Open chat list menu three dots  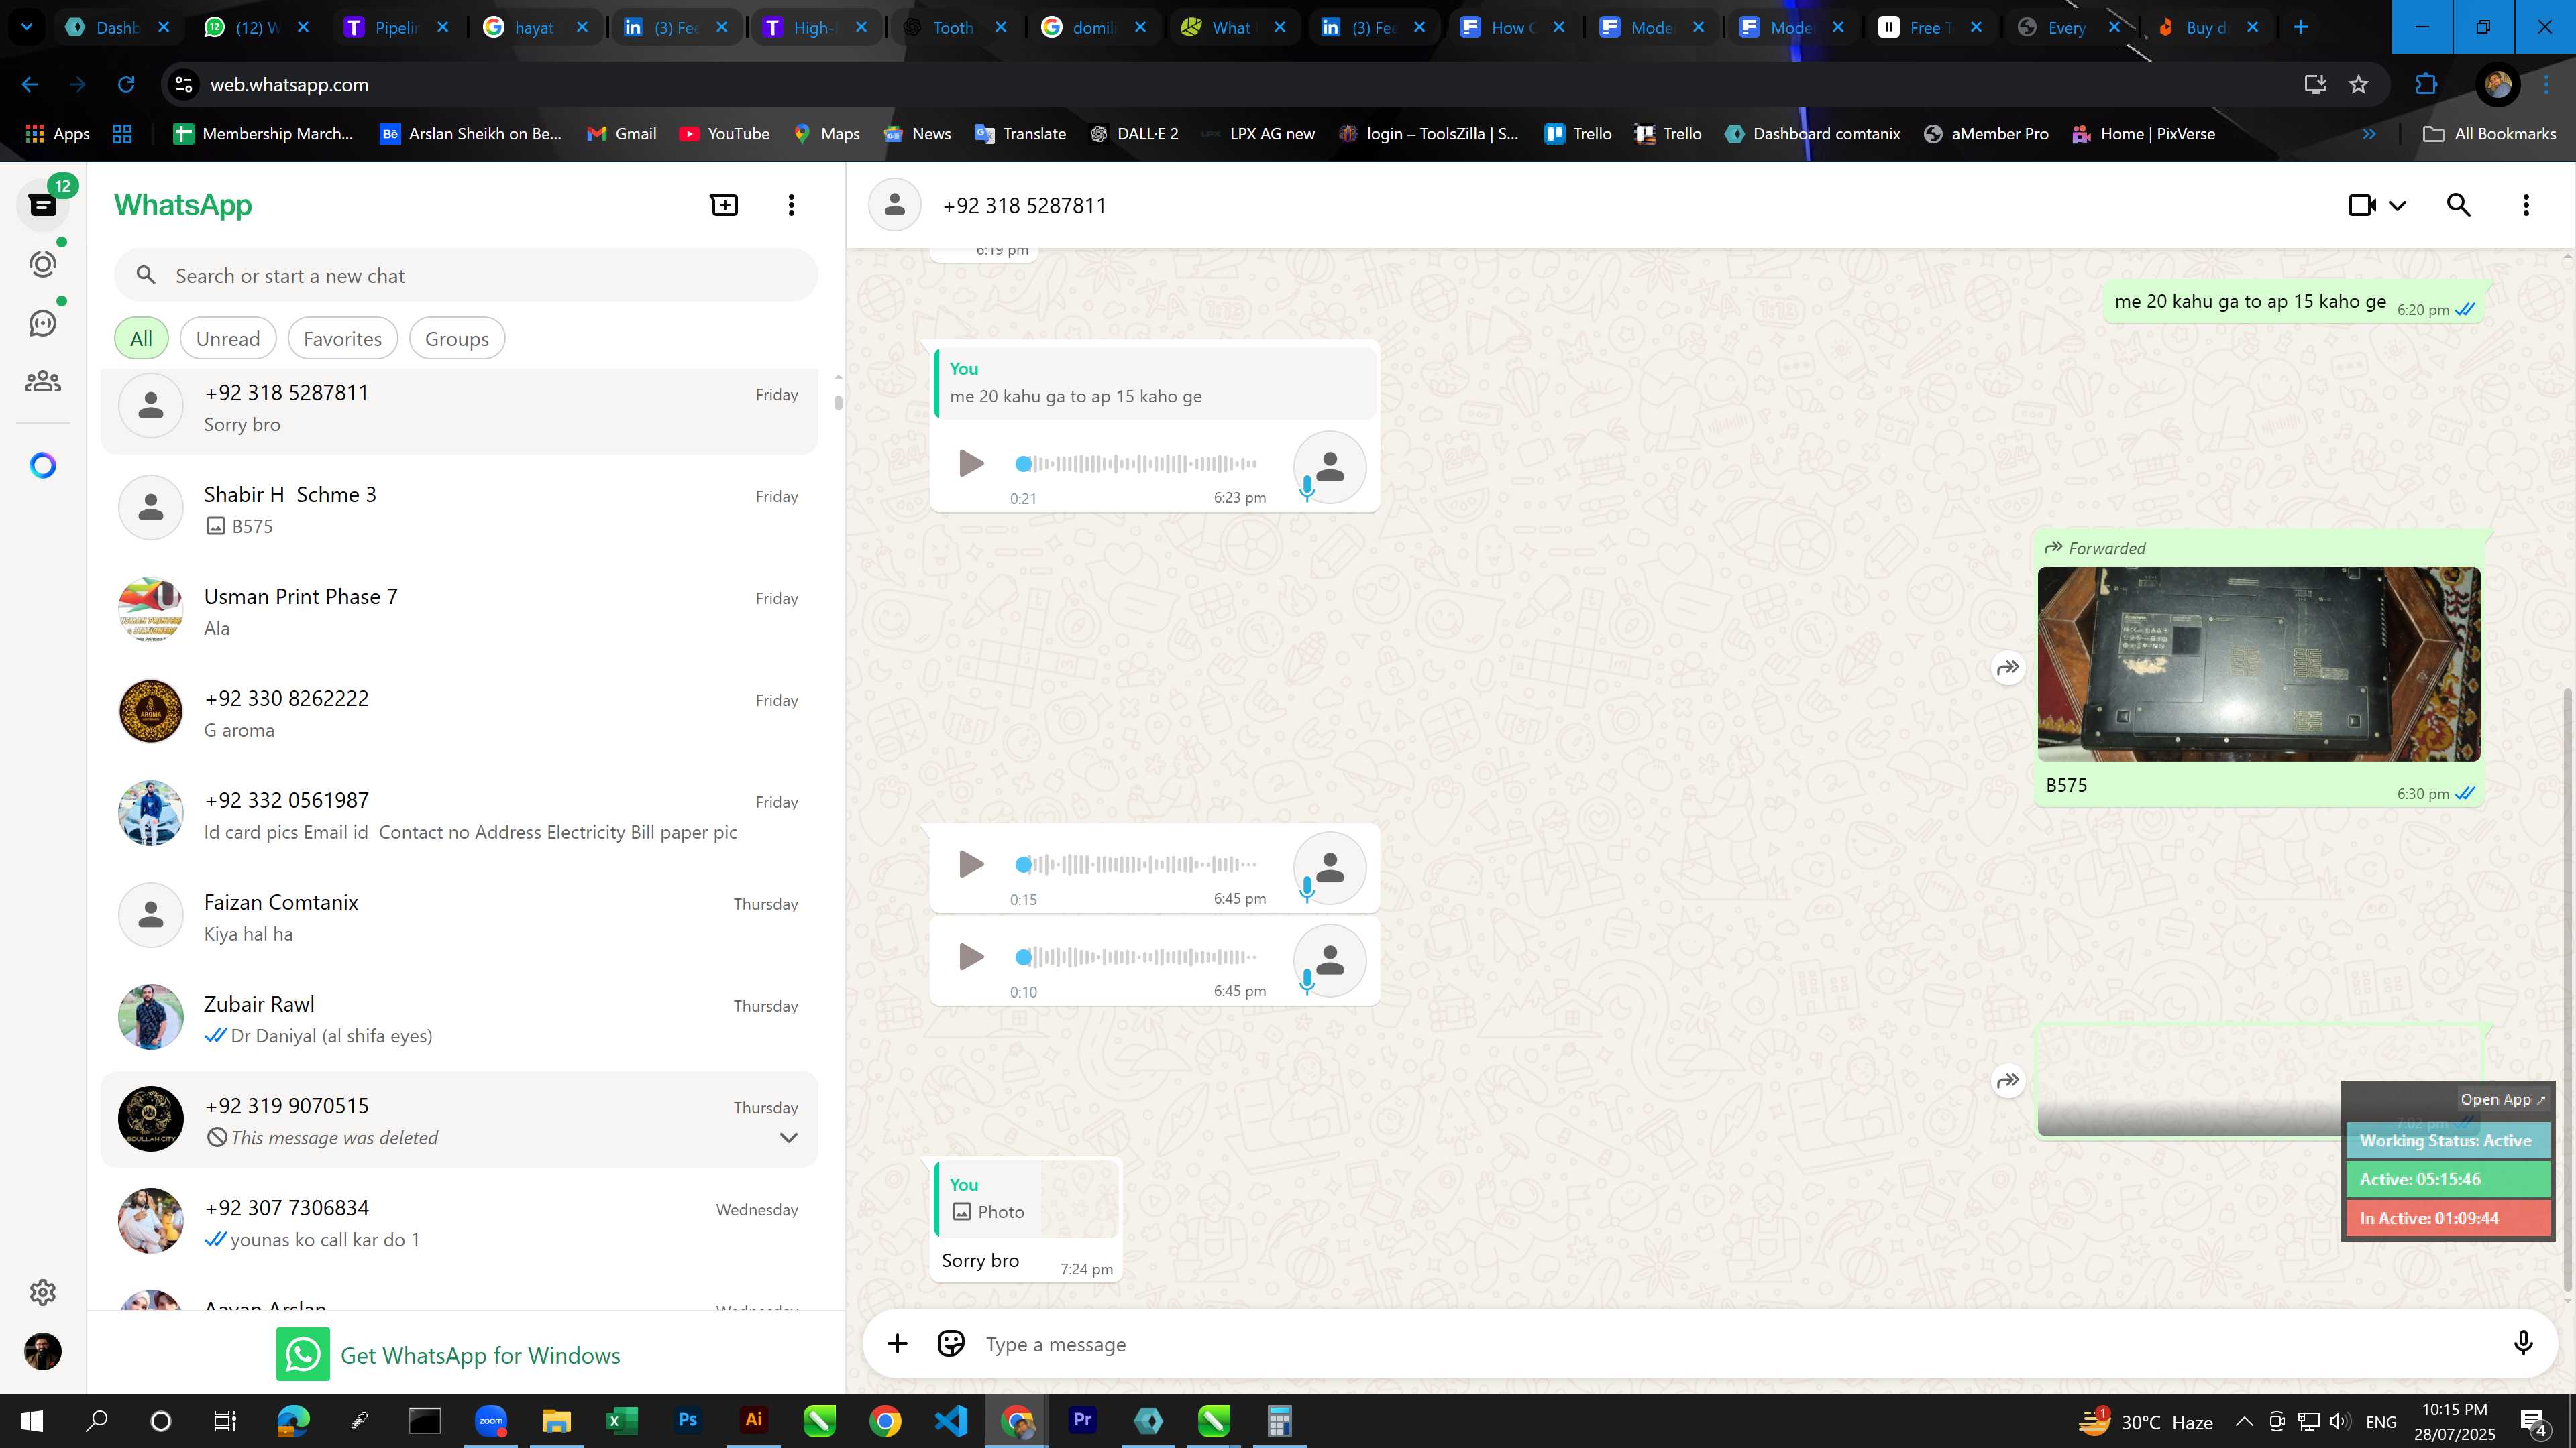click(x=791, y=205)
